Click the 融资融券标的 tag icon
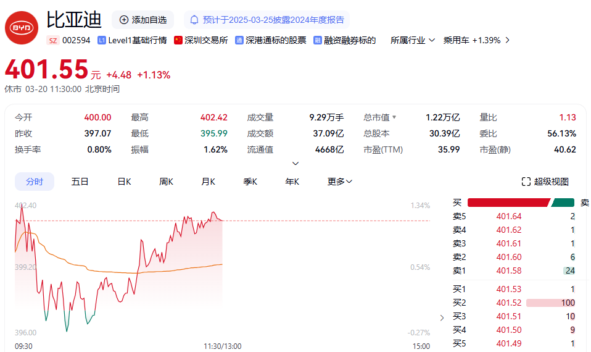The width and height of the screenshot is (591, 352). click(x=318, y=40)
